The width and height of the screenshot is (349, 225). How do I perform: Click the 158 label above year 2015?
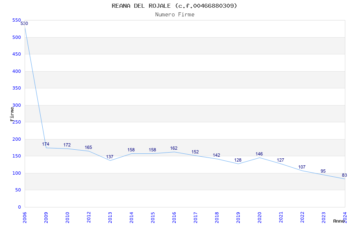point(152,150)
